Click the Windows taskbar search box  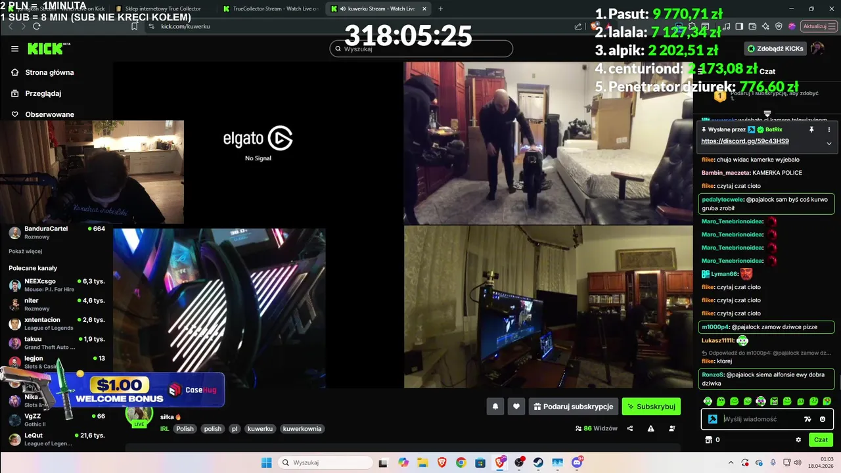pos(326,462)
